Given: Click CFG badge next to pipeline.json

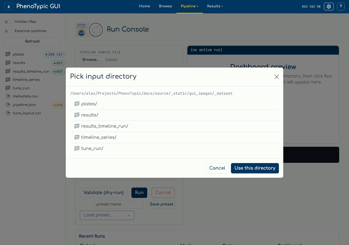Looking at the screenshot, I should click(58, 105).
